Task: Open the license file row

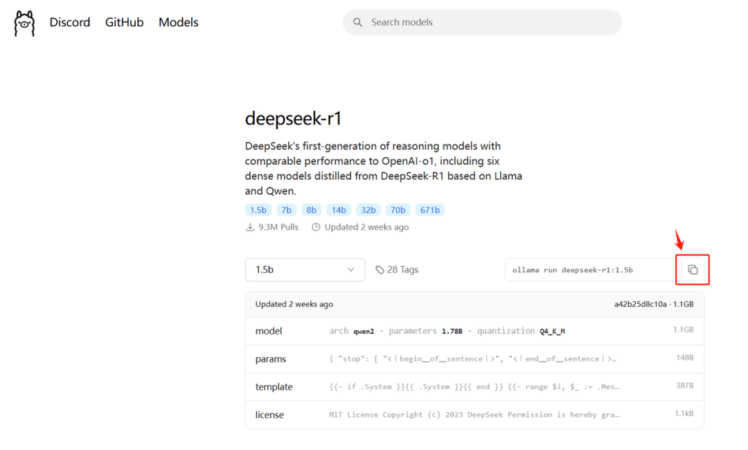Action: (269, 415)
